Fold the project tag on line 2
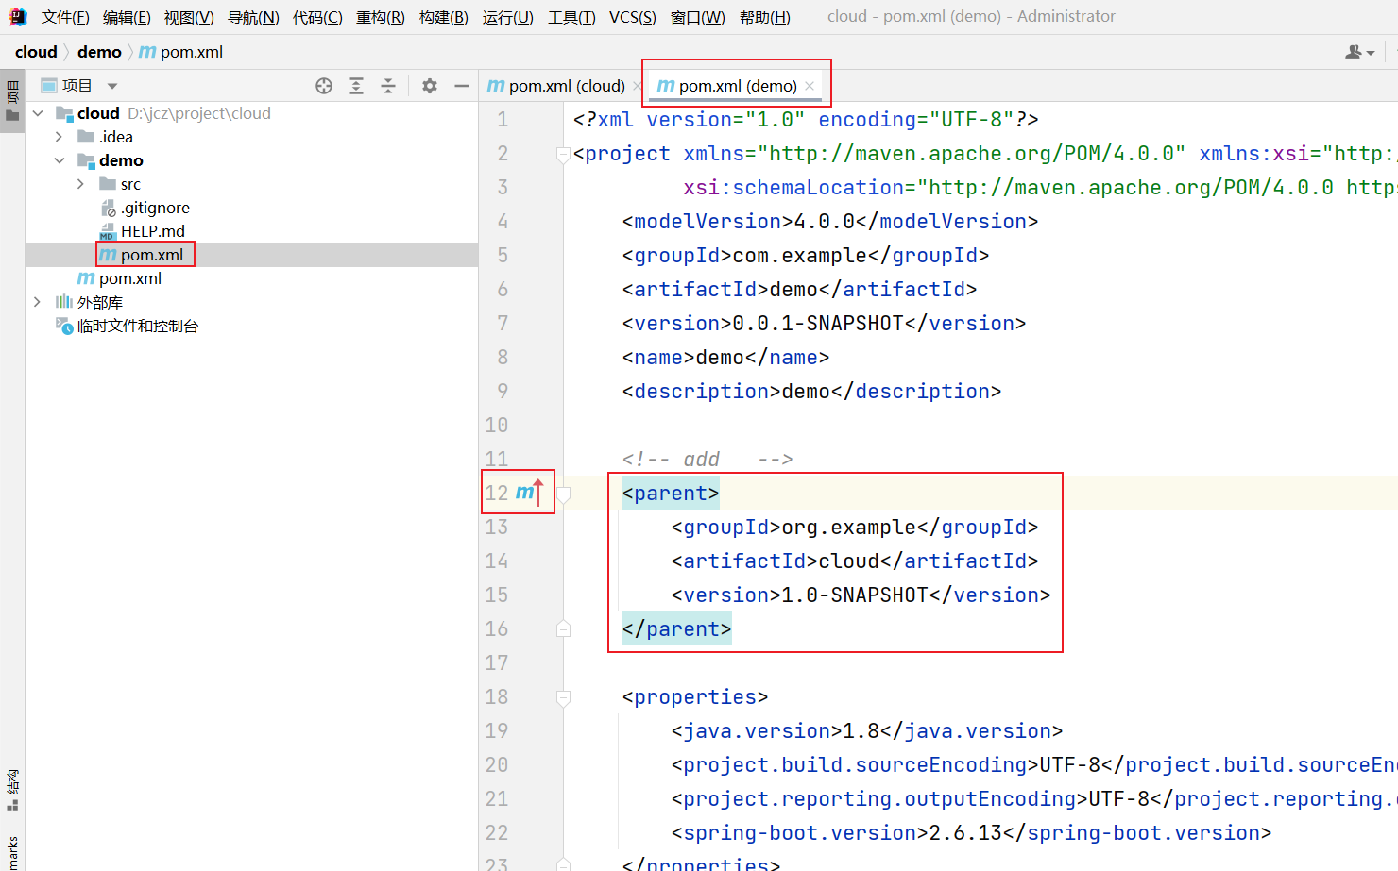This screenshot has height=871, width=1398. point(563,154)
